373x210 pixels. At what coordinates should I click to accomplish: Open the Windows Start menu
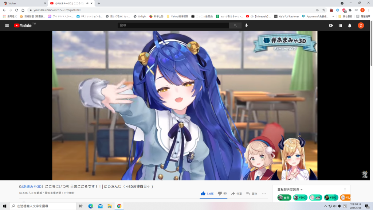[x=4, y=206]
